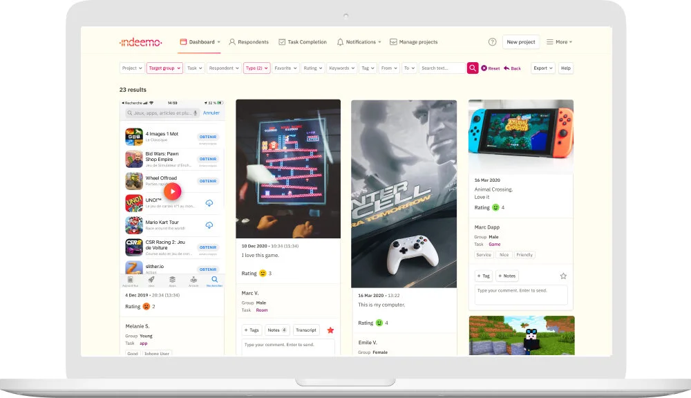The width and height of the screenshot is (691, 398).
Task: Click the Iphone User tag
Action: coord(157,354)
